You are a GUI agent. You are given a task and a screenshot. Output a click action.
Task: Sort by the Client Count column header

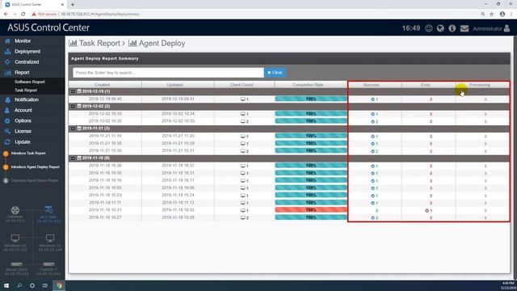[x=242, y=85]
